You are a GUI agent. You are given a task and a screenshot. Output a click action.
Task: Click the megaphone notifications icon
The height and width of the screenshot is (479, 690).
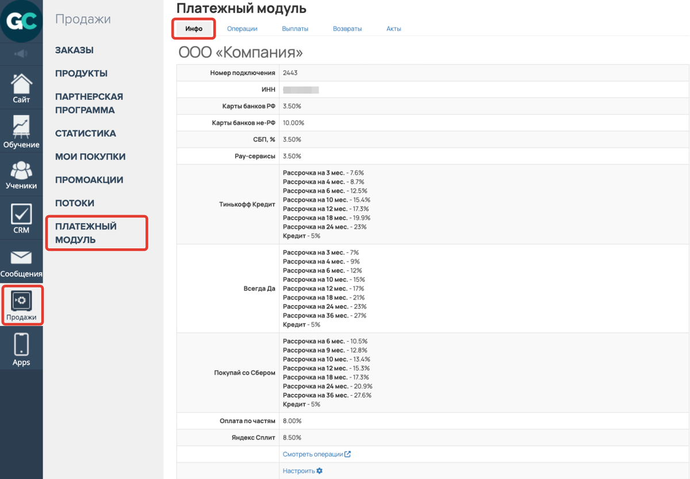pyautogui.click(x=21, y=53)
